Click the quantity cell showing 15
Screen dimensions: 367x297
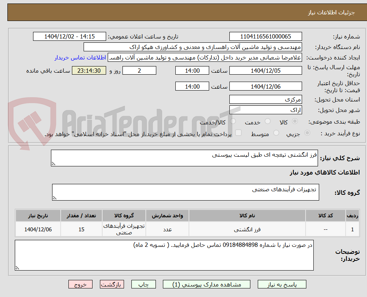pos(81,229)
